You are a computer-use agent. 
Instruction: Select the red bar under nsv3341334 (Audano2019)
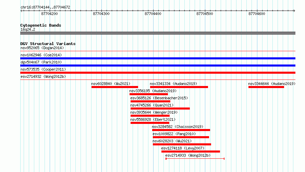[x=179, y=87]
